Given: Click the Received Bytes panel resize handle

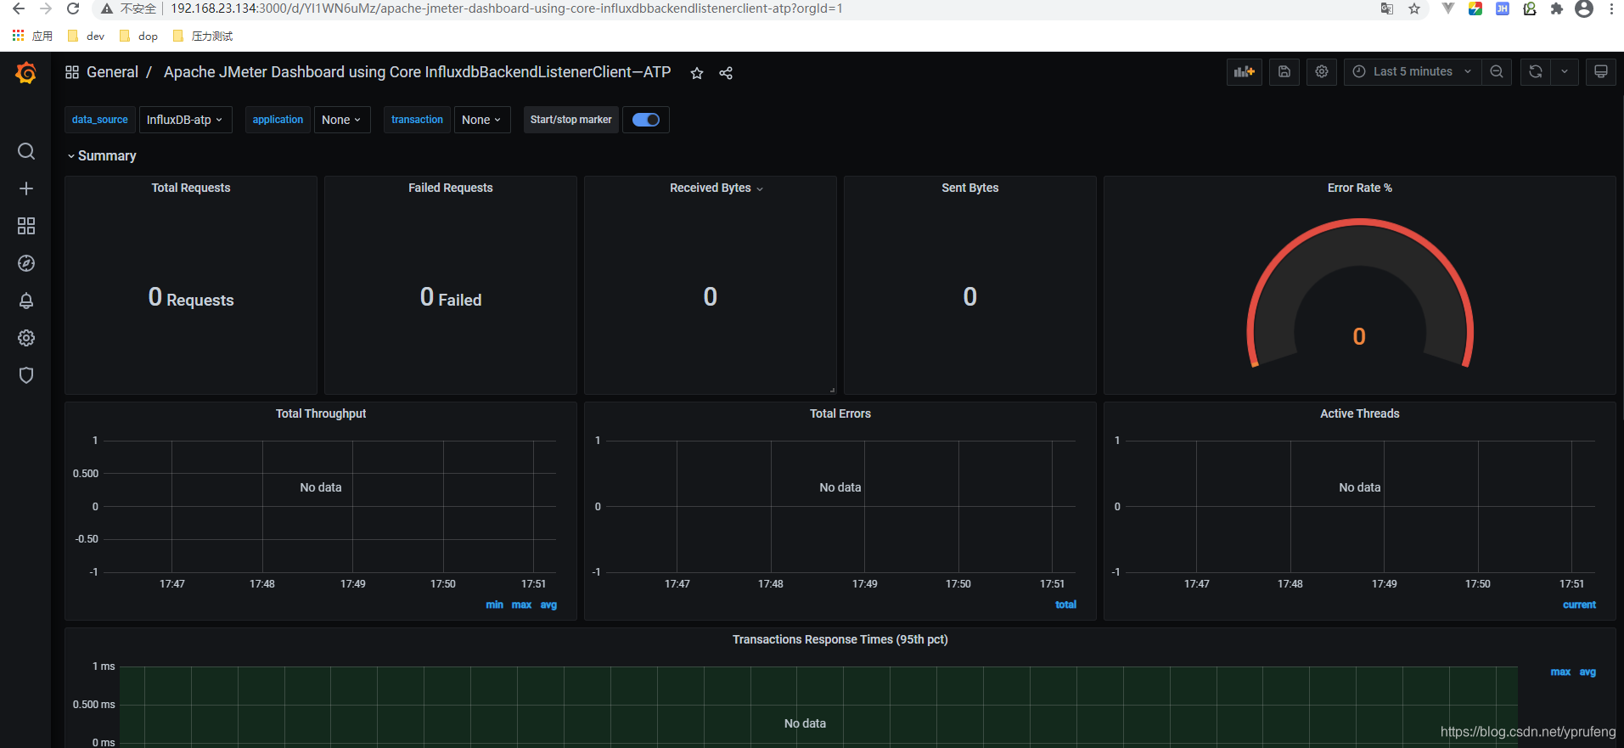Looking at the screenshot, I should pyautogui.click(x=832, y=390).
